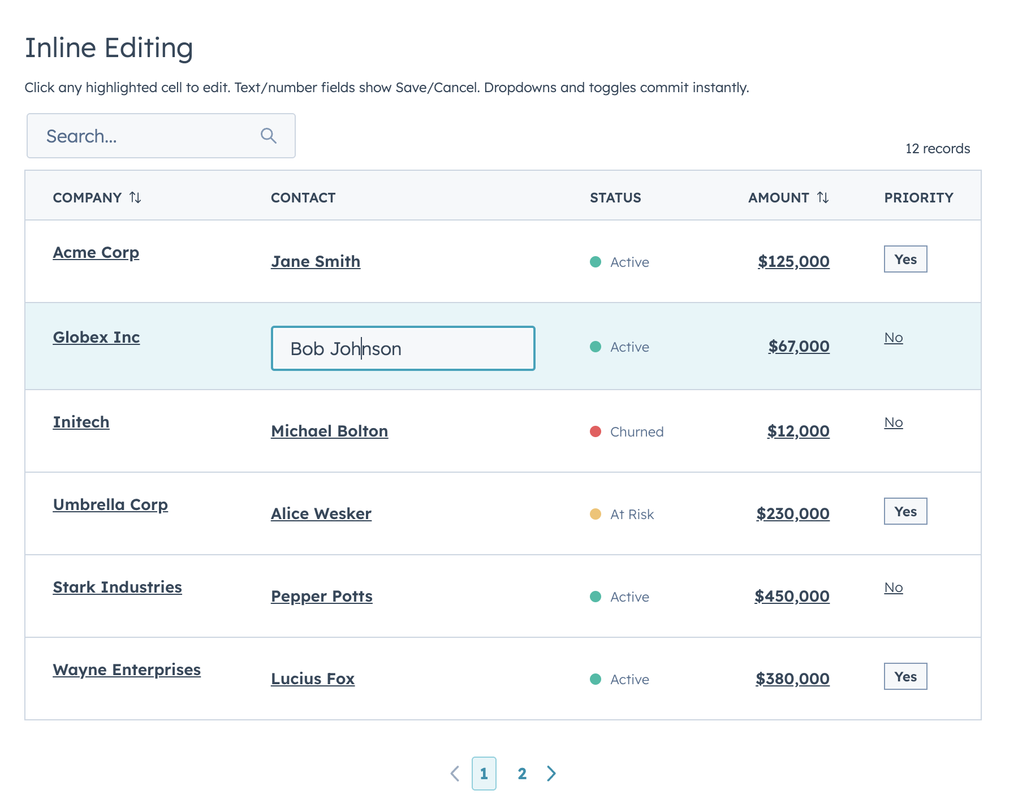Open Acme Corp status dropdown
The height and width of the screenshot is (812, 1018).
[619, 262]
